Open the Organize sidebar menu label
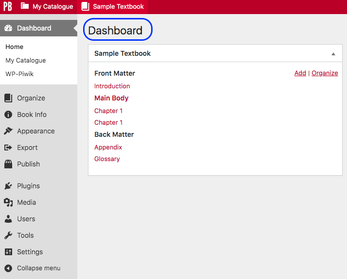Image resolution: width=347 pixels, height=279 pixels. pos(31,98)
